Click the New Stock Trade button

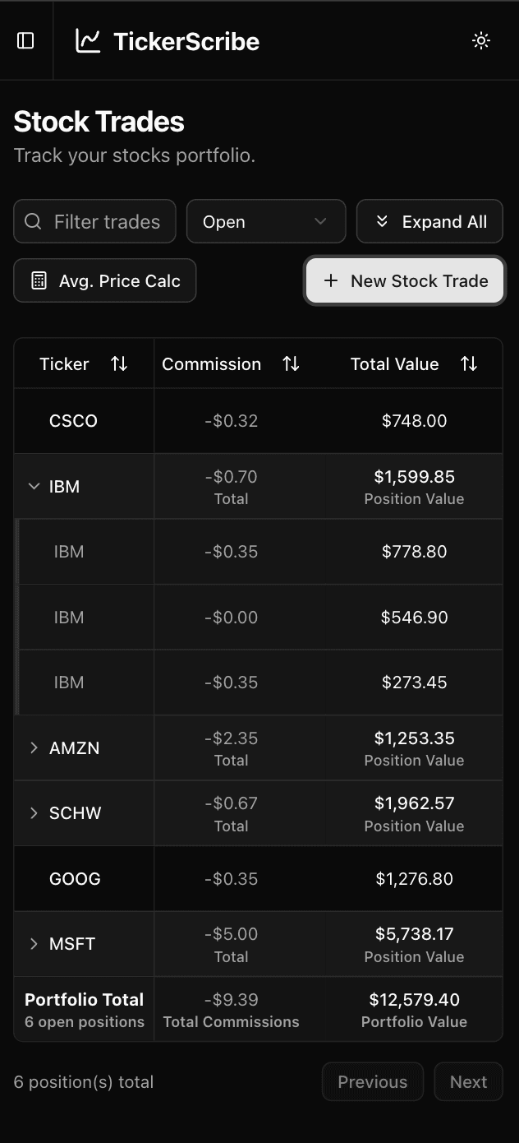click(404, 280)
